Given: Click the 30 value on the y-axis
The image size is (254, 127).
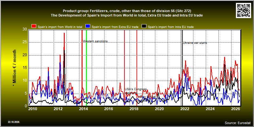Looking at the screenshot, I should [x=25, y=29].
